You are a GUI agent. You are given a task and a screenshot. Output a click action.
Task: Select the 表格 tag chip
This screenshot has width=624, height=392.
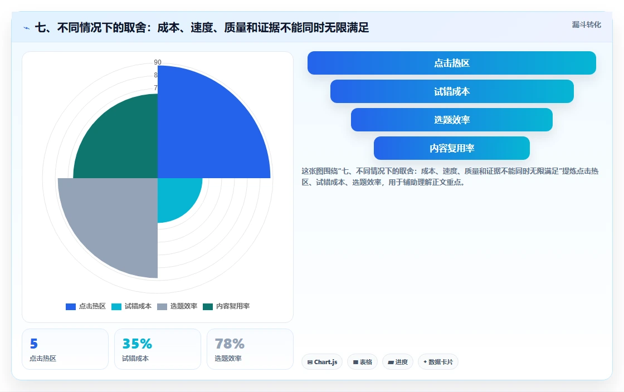click(362, 362)
